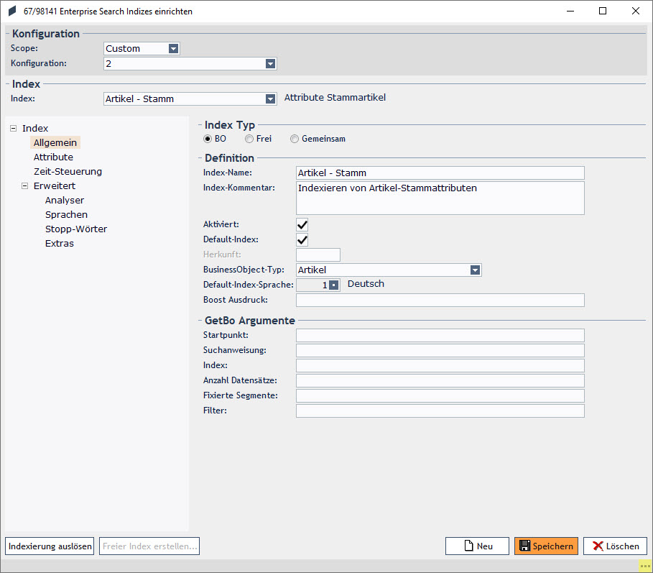Select the BO index type radio button
This screenshot has height=573, width=653.
208,139
